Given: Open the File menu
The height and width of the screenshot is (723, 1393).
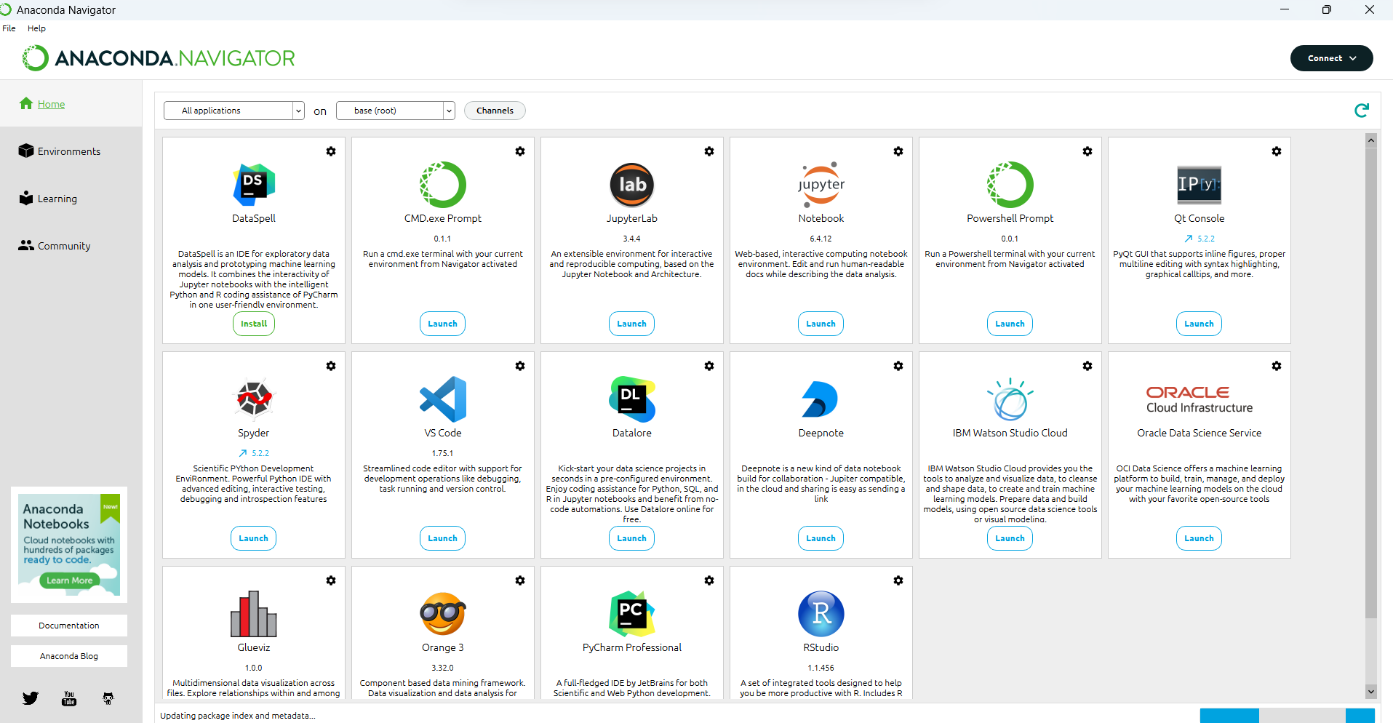Looking at the screenshot, I should click(9, 28).
